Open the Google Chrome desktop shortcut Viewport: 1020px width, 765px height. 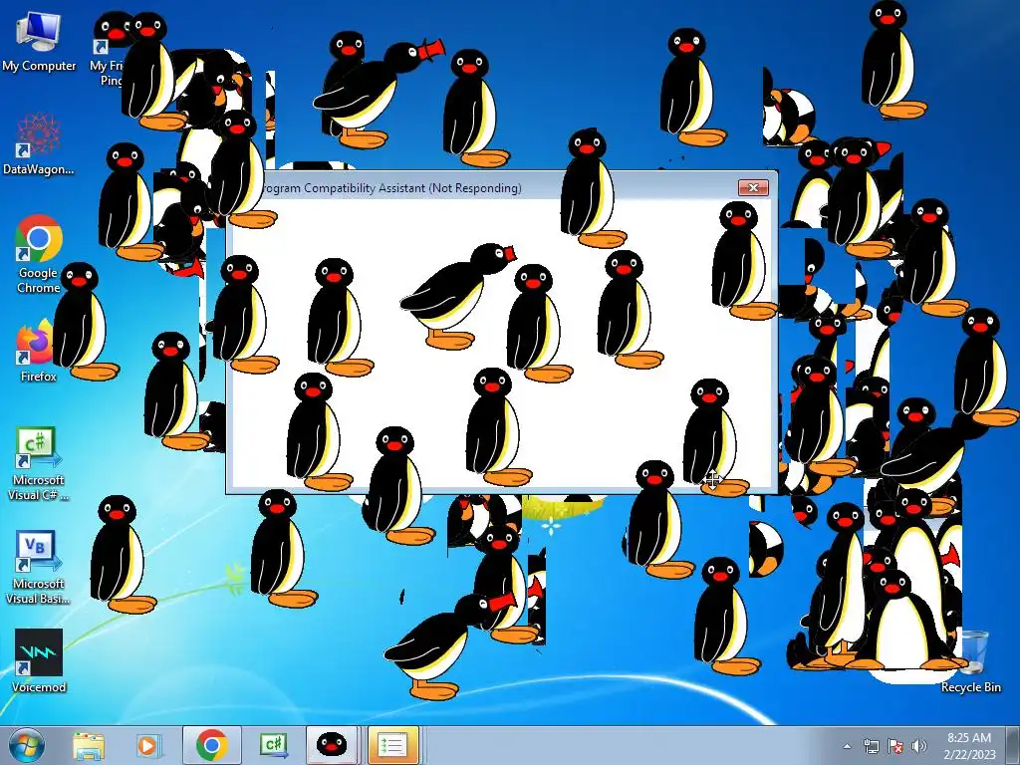[39, 254]
